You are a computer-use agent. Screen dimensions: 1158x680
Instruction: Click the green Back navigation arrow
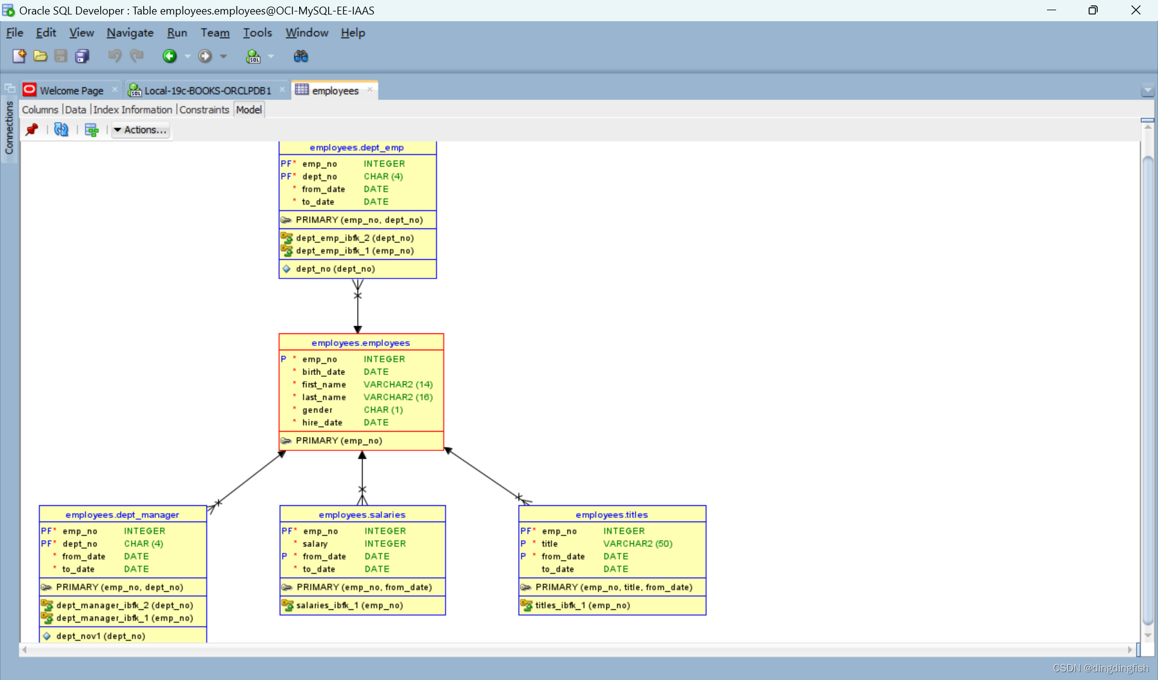tap(169, 56)
